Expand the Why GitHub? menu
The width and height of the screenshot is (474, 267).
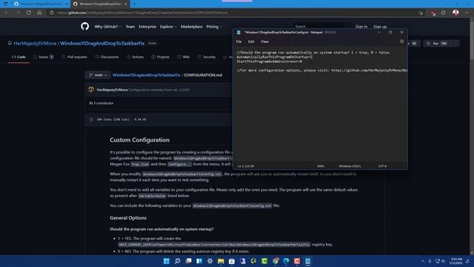coord(108,27)
